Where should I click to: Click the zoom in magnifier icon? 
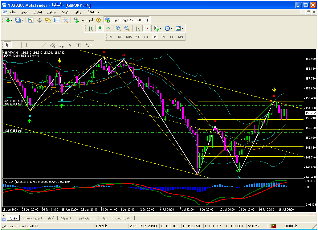[x=118, y=28]
